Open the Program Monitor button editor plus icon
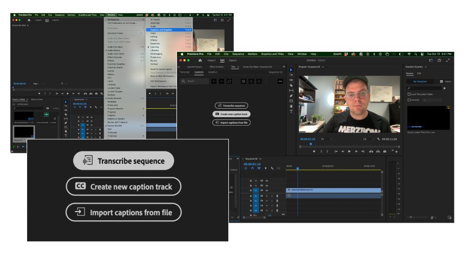 [x=396, y=152]
